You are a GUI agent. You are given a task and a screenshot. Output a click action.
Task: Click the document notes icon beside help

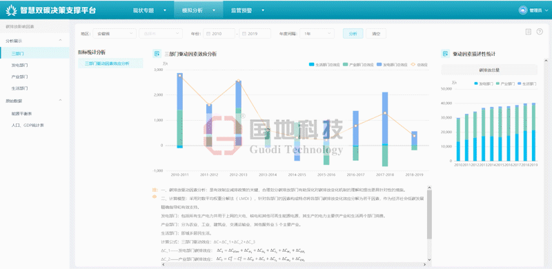pyautogui.click(x=528, y=32)
